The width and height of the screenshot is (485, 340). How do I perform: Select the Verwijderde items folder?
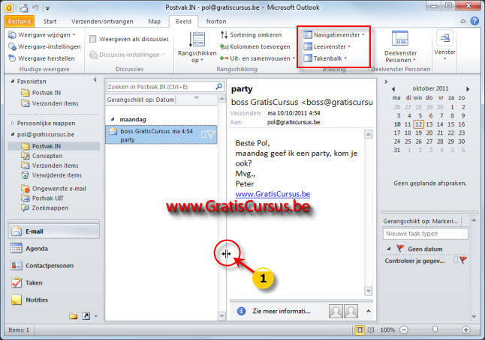[51, 175]
